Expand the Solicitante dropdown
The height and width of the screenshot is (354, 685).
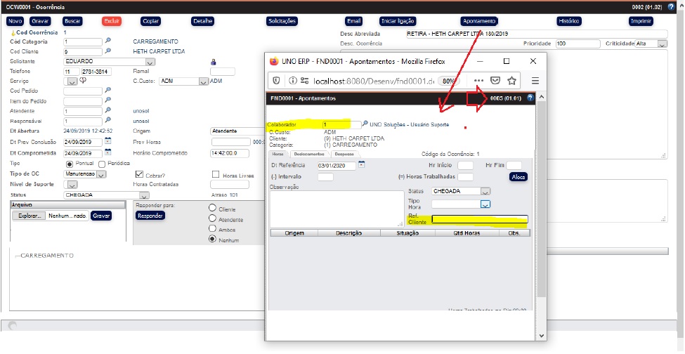150,62
